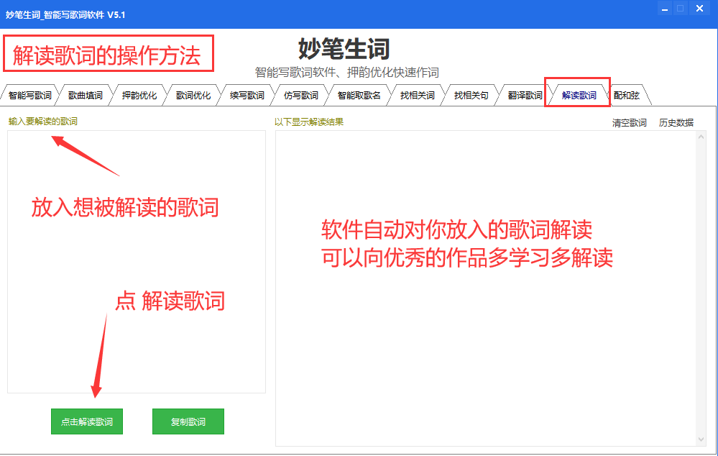Viewport: 718px width, 456px height.
Task: Switch to the 翻译歌词 tab
Action: (525, 96)
